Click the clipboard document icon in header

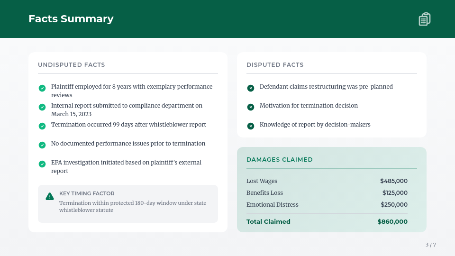(425, 19)
